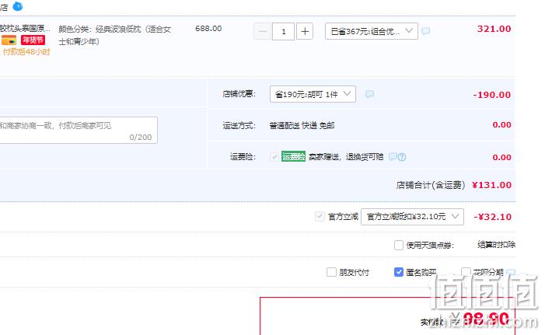Uncheck the 匿名购买 checkbox

399,272
